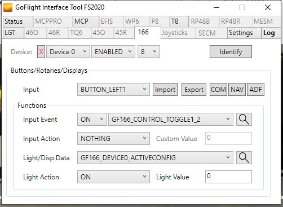Close the GoFlight Interface Tool window
The image size is (283, 207).
[268, 7]
